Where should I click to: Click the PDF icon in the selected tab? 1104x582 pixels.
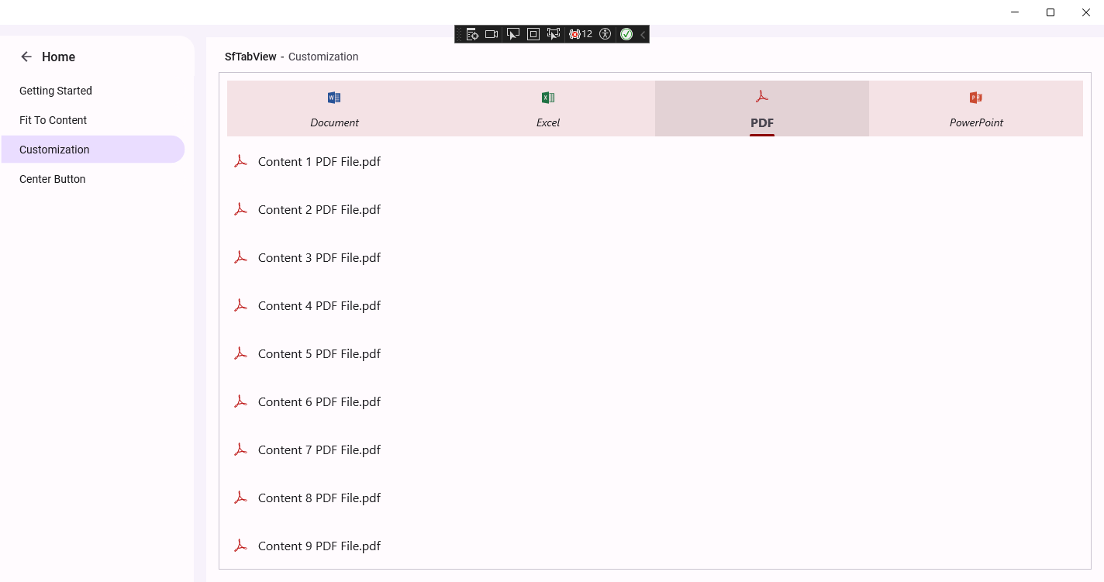tap(762, 96)
